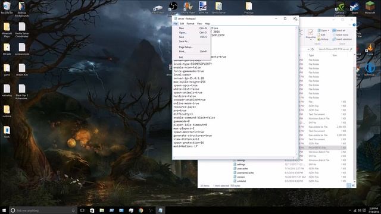Open Chrome from the taskbar
This screenshot has height=214, width=381.
(x=140, y=210)
